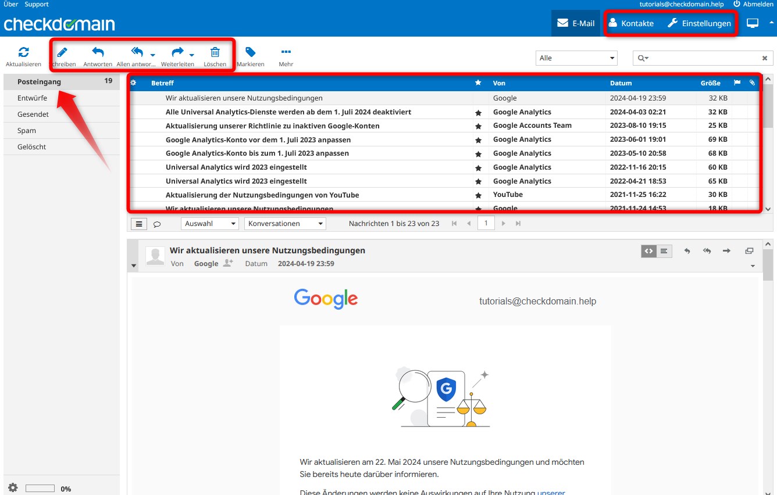The height and width of the screenshot is (495, 777).
Task: Toggle star on 2023-06-01 message row
Action: click(x=478, y=140)
